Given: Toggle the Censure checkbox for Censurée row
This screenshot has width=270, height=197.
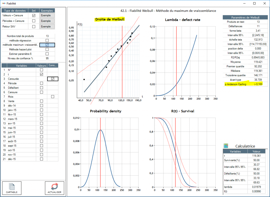Looking at the screenshot, I should coord(53,79).
